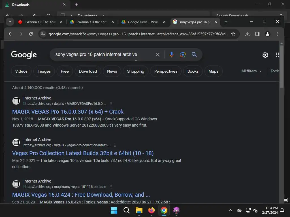Screen dimensions: 290x217
Task: Switch to first 'I Wanna Kill The Kam' tab
Action: point(40,22)
